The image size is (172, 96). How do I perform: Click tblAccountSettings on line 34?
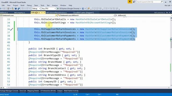click(53, 23)
